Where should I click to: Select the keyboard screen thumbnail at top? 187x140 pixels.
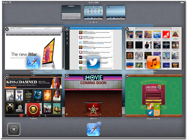tap(71, 12)
